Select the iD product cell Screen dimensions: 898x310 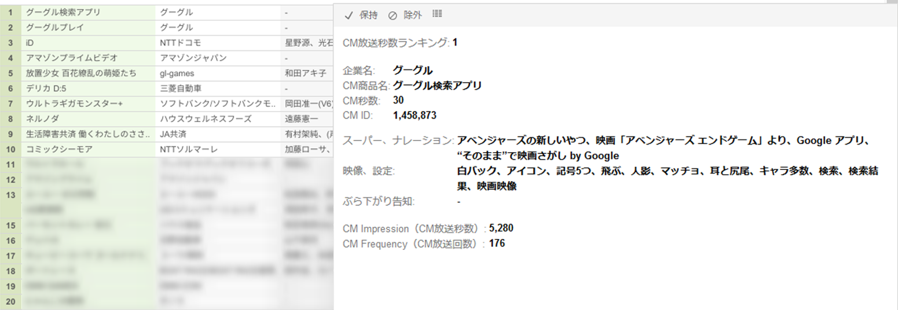click(31, 43)
